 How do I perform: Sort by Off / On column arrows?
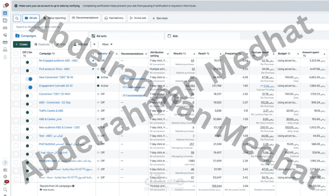[24, 56]
